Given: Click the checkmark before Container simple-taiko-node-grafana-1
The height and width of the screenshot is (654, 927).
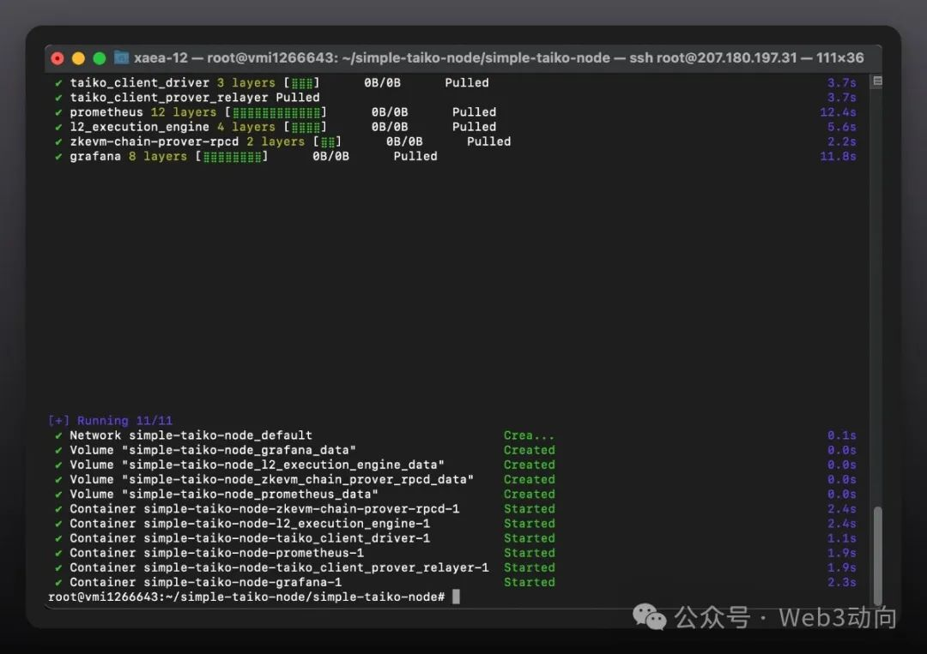Looking at the screenshot, I should [58, 583].
